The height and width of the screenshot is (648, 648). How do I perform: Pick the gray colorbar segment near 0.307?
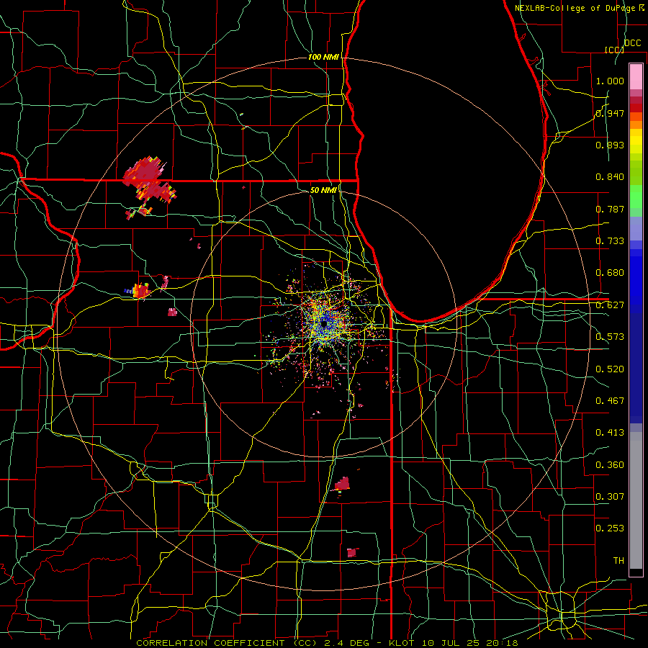click(x=636, y=500)
